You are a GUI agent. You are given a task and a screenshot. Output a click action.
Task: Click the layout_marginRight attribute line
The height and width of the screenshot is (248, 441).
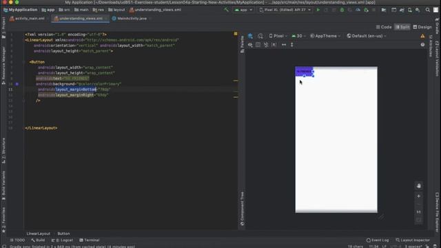tap(73, 95)
